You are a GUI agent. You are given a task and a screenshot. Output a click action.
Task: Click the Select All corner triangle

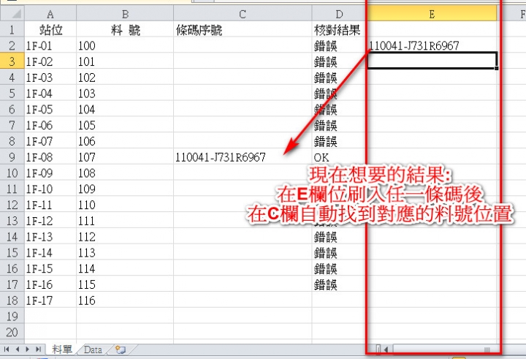point(12,14)
